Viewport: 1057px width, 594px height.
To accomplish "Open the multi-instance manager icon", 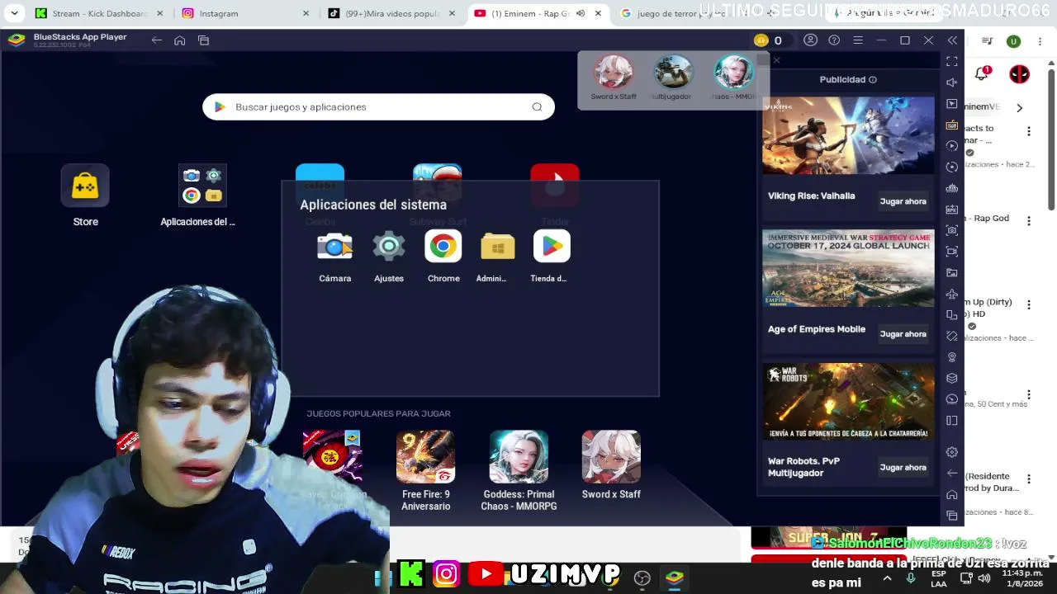I will 952,379.
